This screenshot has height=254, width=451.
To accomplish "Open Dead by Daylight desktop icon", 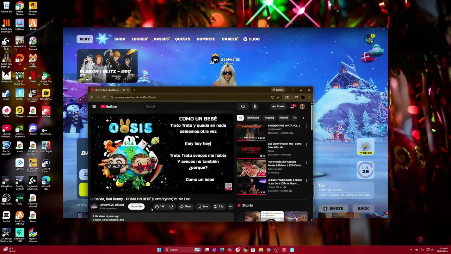I will 20,183.
